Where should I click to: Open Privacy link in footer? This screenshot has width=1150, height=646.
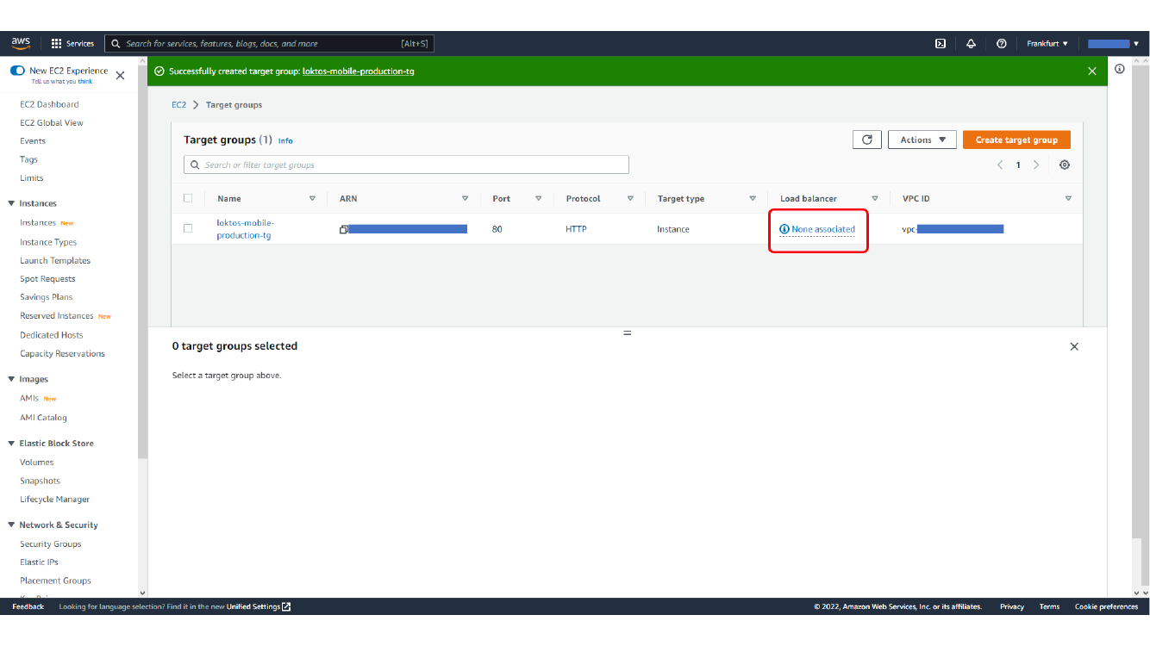pos(1012,606)
